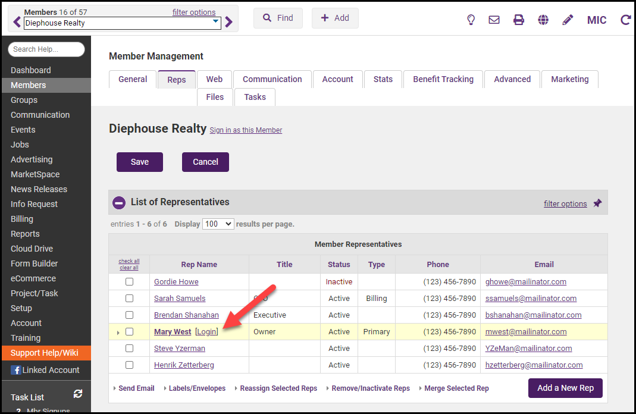Click the refresh arrow icon at top right

pos(625,20)
